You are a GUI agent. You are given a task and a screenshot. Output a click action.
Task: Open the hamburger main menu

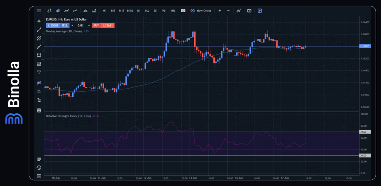tap(39, 11)
